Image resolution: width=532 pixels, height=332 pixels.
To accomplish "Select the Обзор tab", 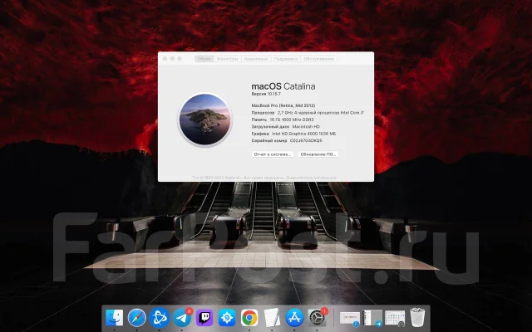I will coord(204,59).
